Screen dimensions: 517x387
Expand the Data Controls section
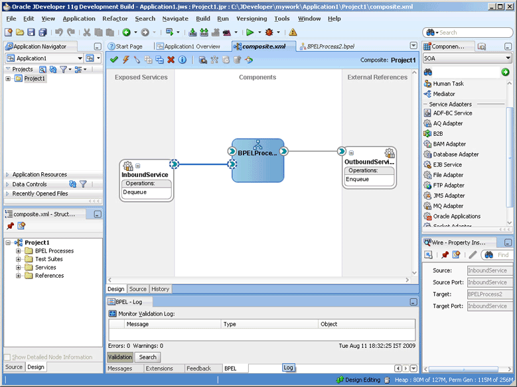7,184
